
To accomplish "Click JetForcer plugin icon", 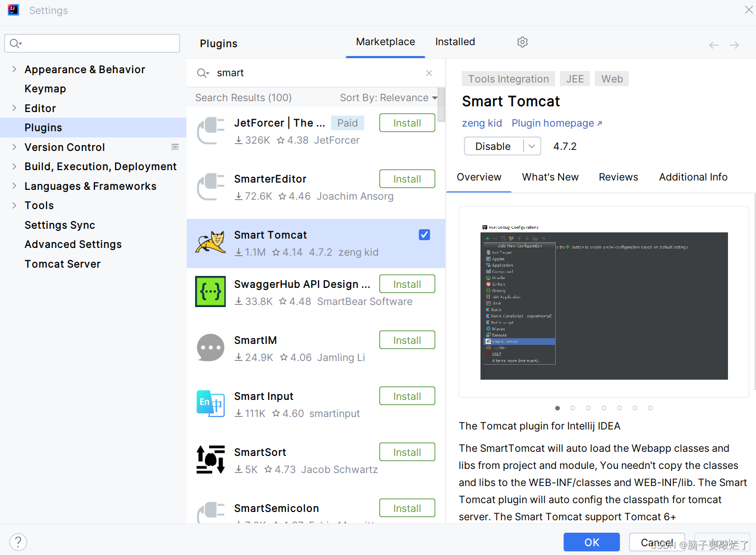I will click(x=211, y=131).
